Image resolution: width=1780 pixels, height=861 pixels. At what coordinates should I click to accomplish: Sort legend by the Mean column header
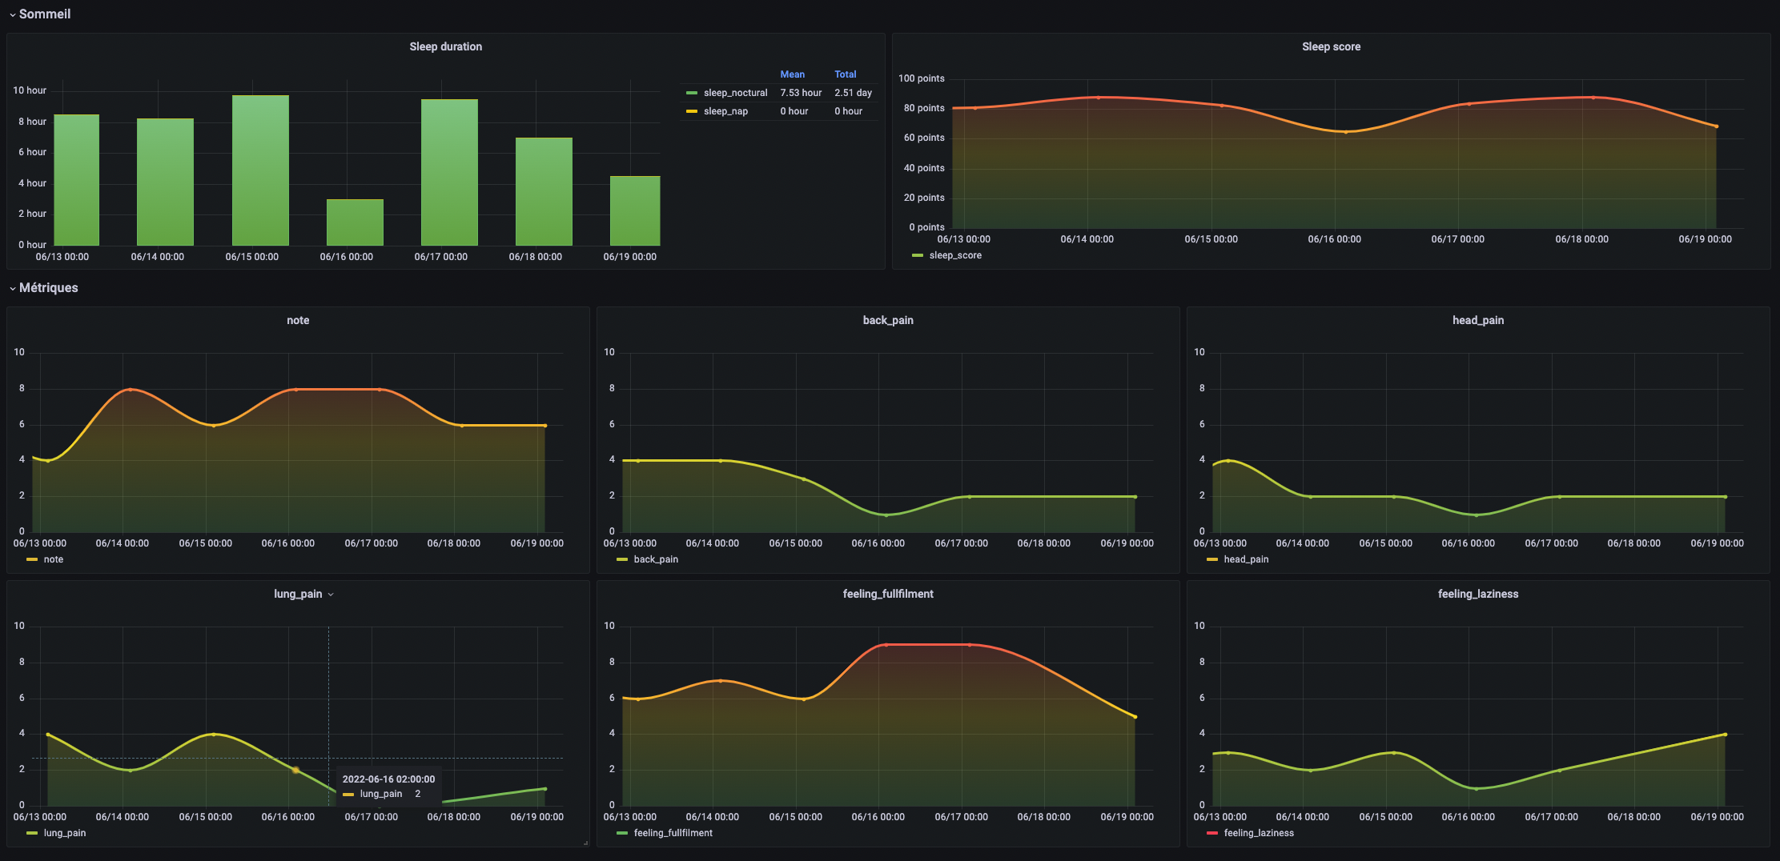[793, 74]
